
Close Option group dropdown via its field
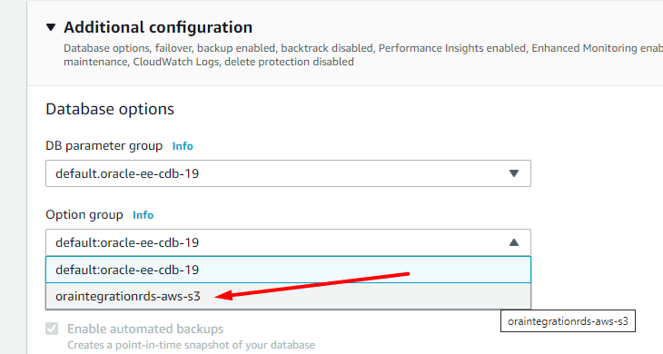click(288, 242)
